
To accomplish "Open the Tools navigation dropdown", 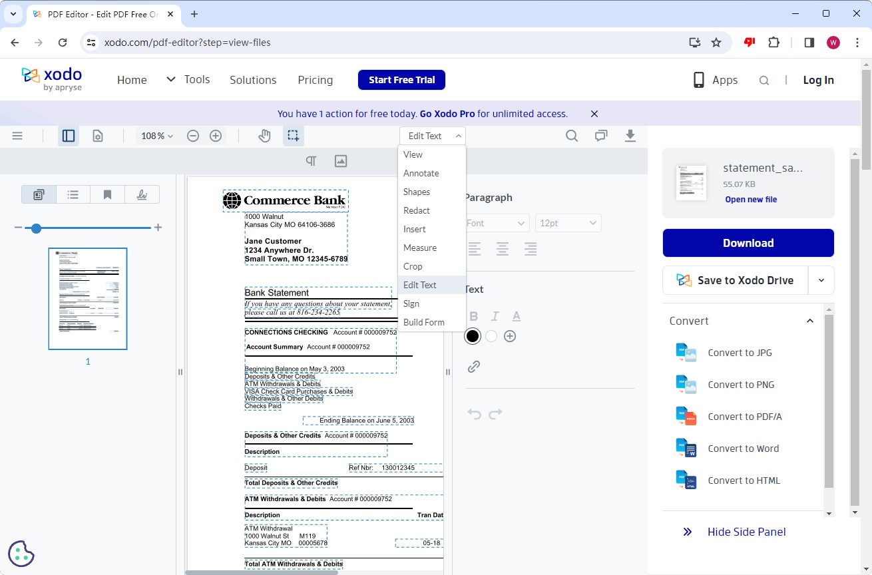I will point(188,79).
